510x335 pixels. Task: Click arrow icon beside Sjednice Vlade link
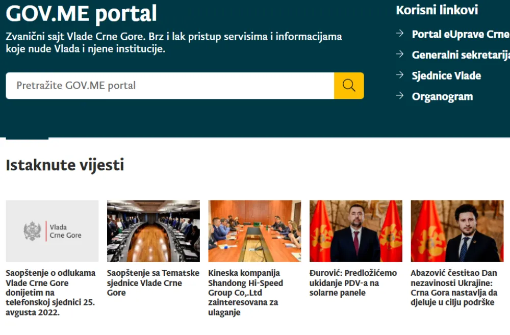click(400, 75)
